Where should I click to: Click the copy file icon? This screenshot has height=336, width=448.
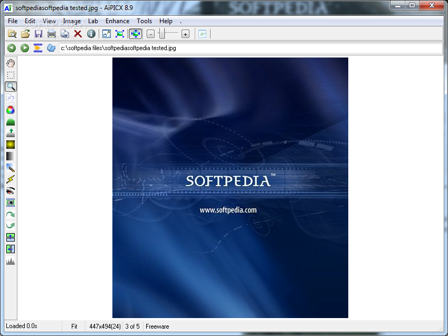coord(65,34)
